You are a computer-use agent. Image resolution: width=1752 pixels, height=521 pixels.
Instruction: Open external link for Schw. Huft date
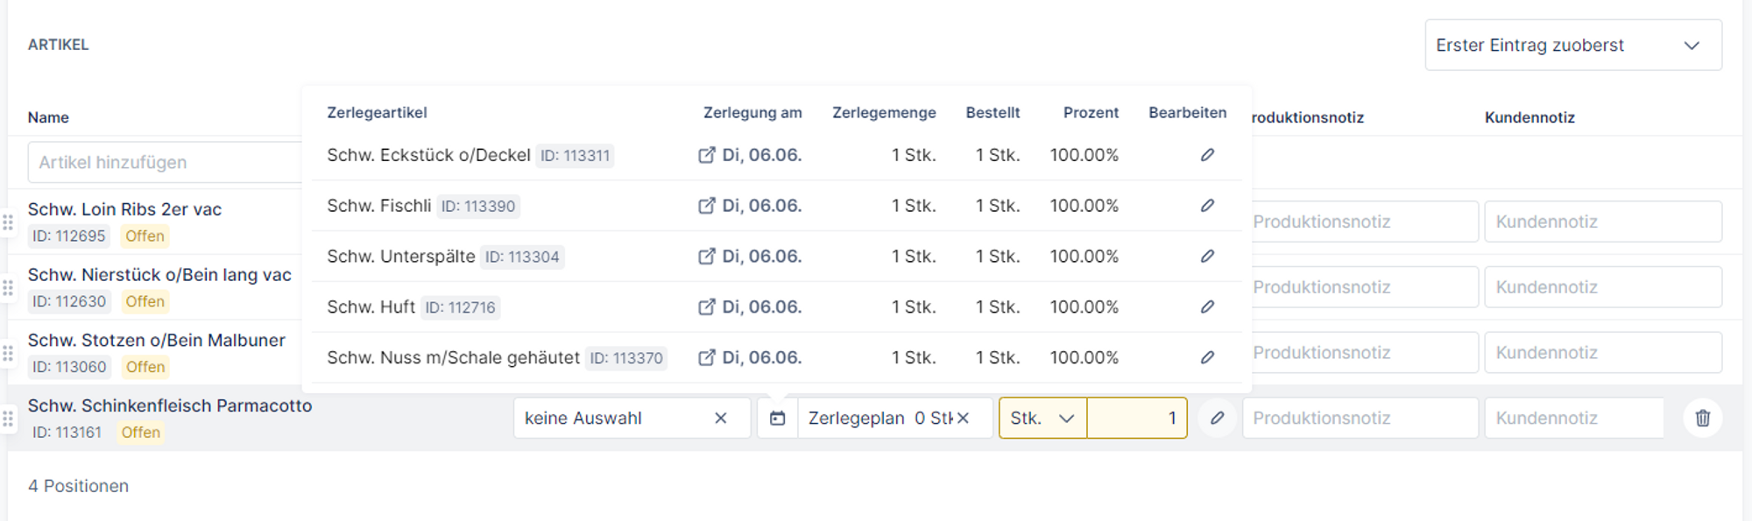(x=706, y=307)
